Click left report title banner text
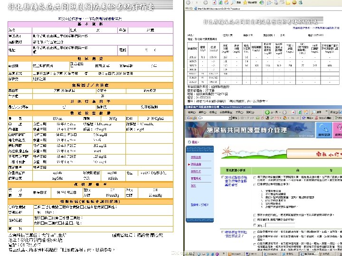This screenshot has height=256, width=342. (x=81, y=7)
